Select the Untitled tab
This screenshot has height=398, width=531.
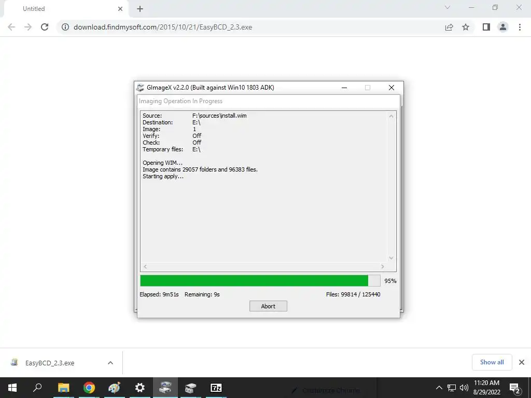tap(66, 9)
